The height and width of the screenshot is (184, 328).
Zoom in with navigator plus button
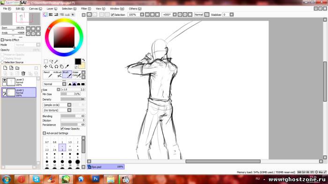33,29
